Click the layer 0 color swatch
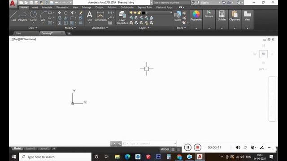The height and width of the screenshot is (161, 287). (x=143, y=13)
